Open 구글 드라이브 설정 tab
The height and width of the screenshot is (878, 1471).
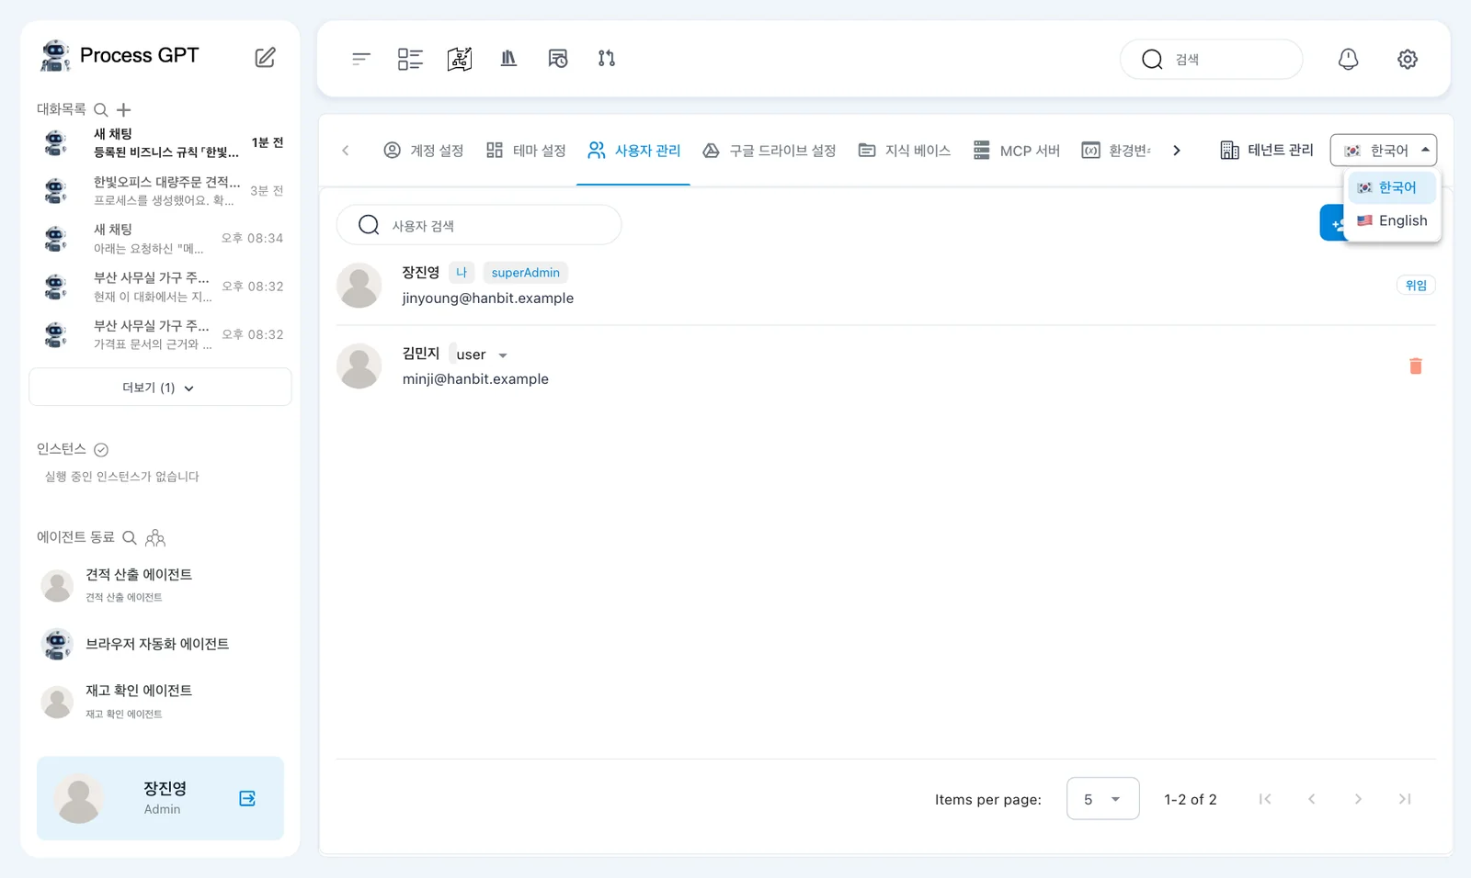coord(769,151)
